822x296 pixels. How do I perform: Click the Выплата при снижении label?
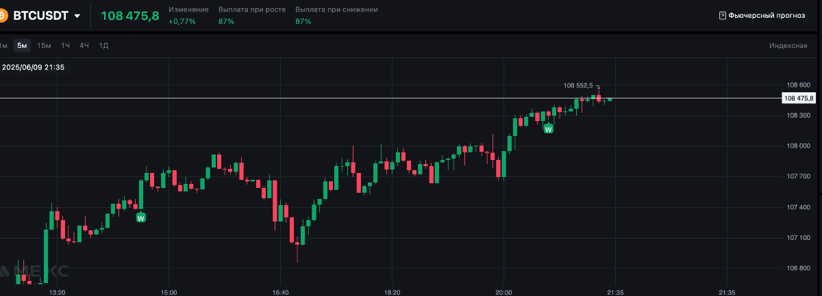click(x=336, y=10)
